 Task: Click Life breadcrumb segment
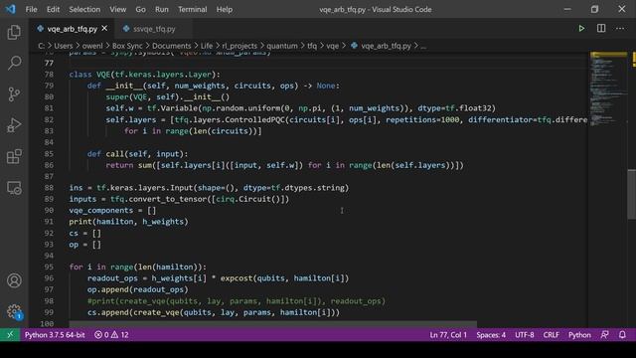point(207,46)
